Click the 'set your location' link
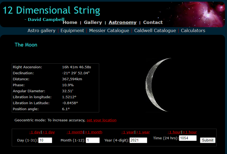The image size is (227, 154). click(x=101, y=120)
